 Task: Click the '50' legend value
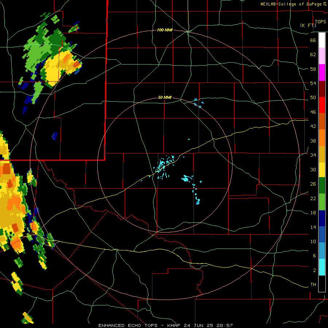click(313, 98)
